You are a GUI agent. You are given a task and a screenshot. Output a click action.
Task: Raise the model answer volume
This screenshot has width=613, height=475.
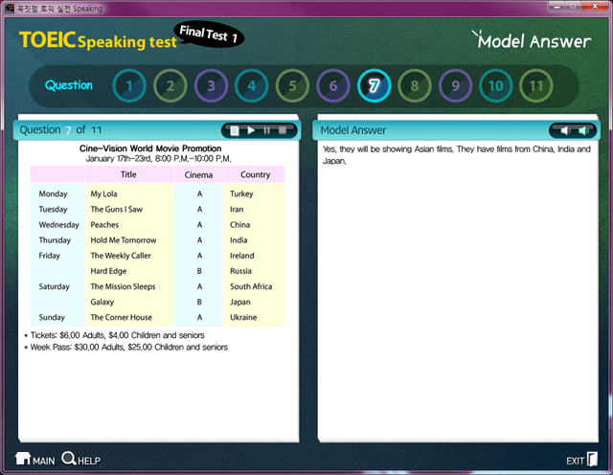(582, 130)
